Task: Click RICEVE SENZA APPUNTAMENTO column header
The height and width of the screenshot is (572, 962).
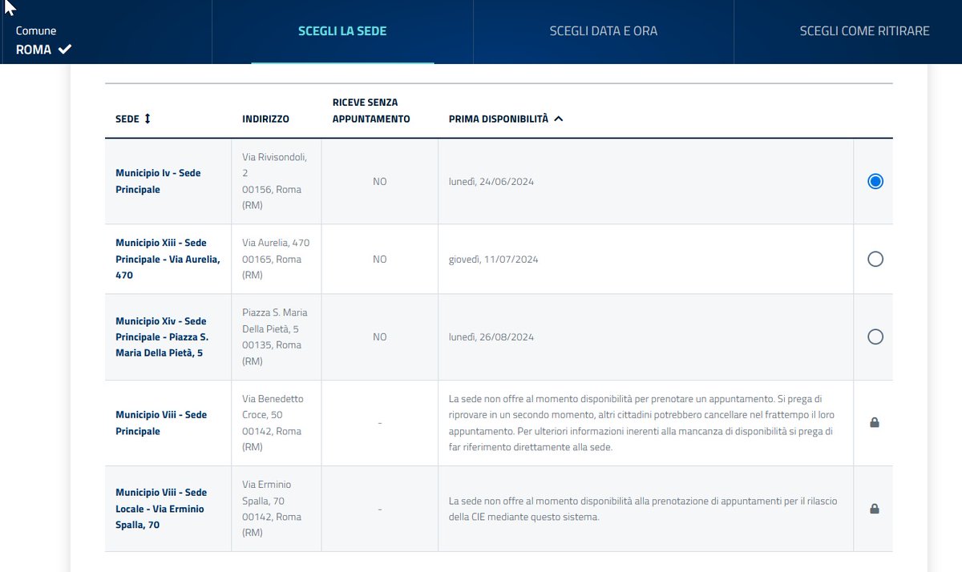Action: coord(371,111)
